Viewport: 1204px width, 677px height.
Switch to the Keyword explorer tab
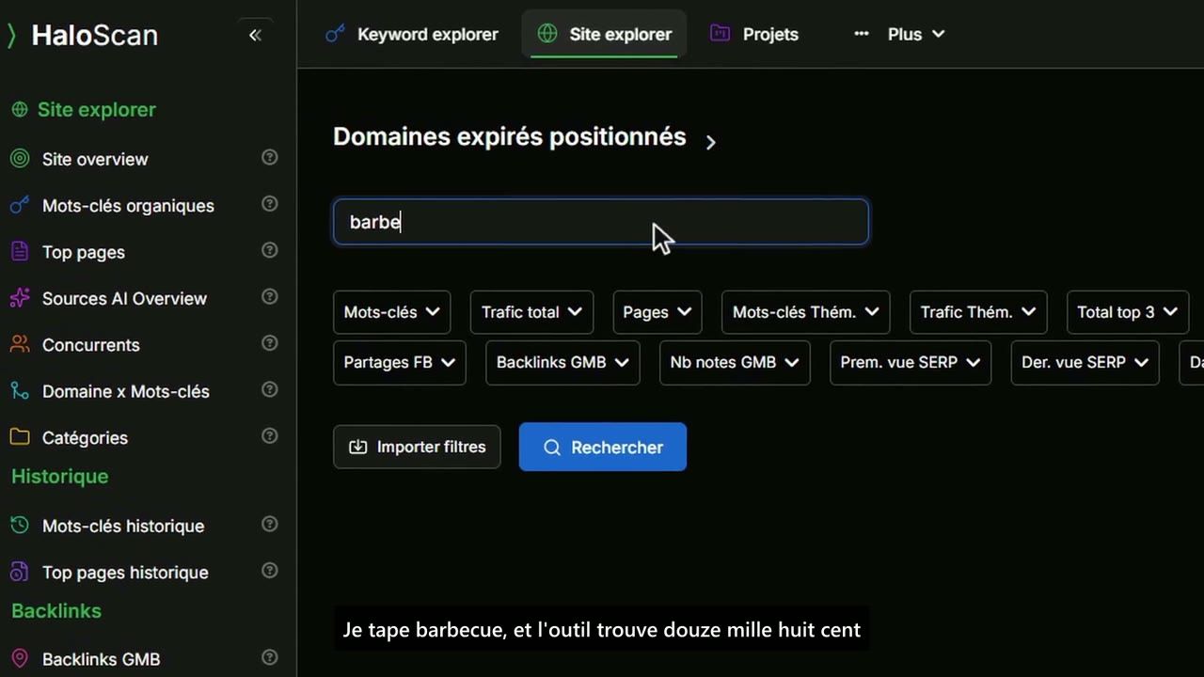(x=411, y=35)
